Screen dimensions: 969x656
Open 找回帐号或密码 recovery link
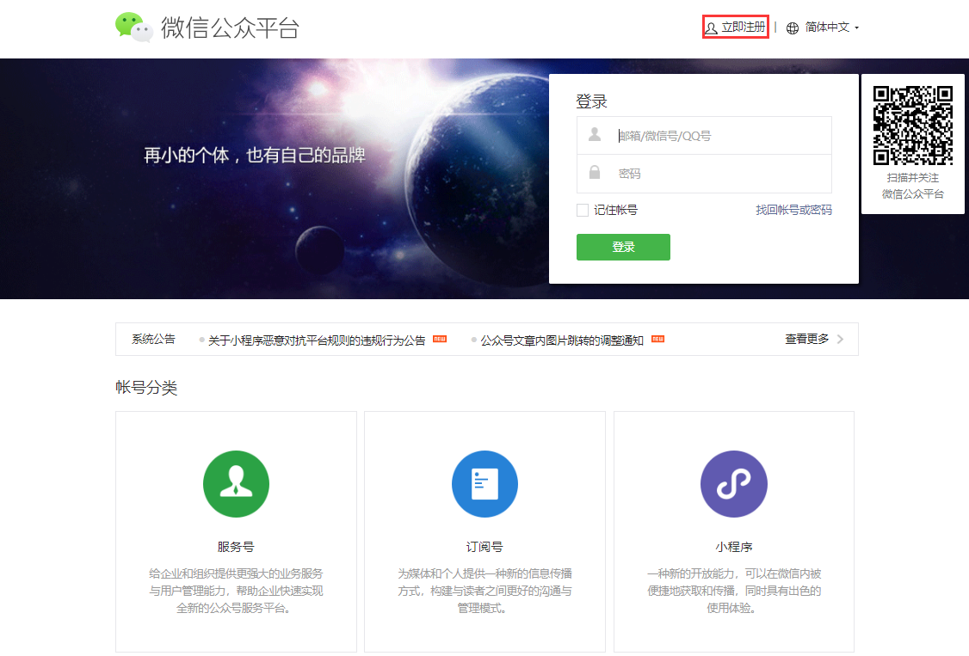[793, 210]
